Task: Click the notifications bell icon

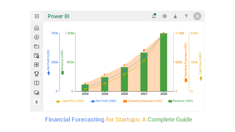Action: click(154, 16)
